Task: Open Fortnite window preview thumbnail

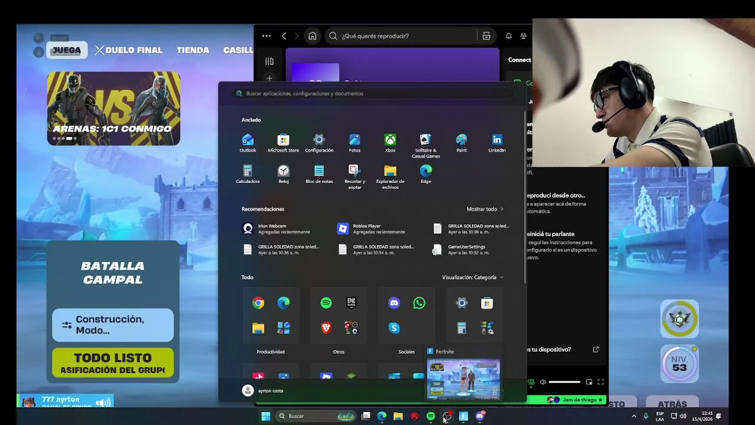Action: 464,379
